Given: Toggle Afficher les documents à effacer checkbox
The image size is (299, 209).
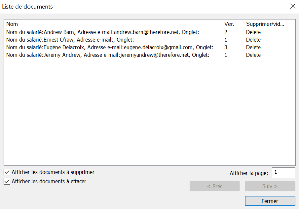Looking at the screenshot, I should 7,181.
